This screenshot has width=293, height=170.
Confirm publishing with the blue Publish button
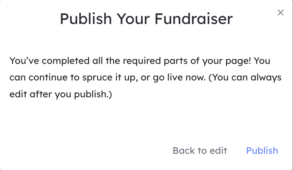coord(262,151)
